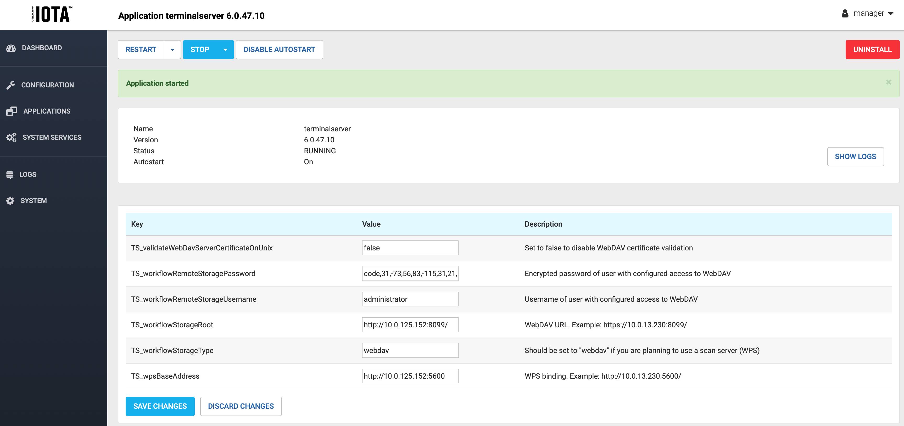
Task: Select the TS_wpsBaseAddress input field
Action: pyautogui.click(x=410, y=376)
